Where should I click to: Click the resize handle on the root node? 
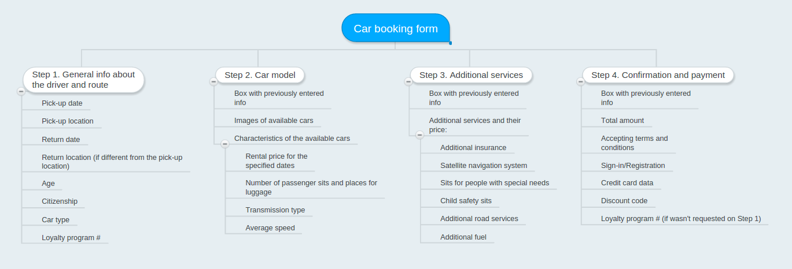(450, 43)
